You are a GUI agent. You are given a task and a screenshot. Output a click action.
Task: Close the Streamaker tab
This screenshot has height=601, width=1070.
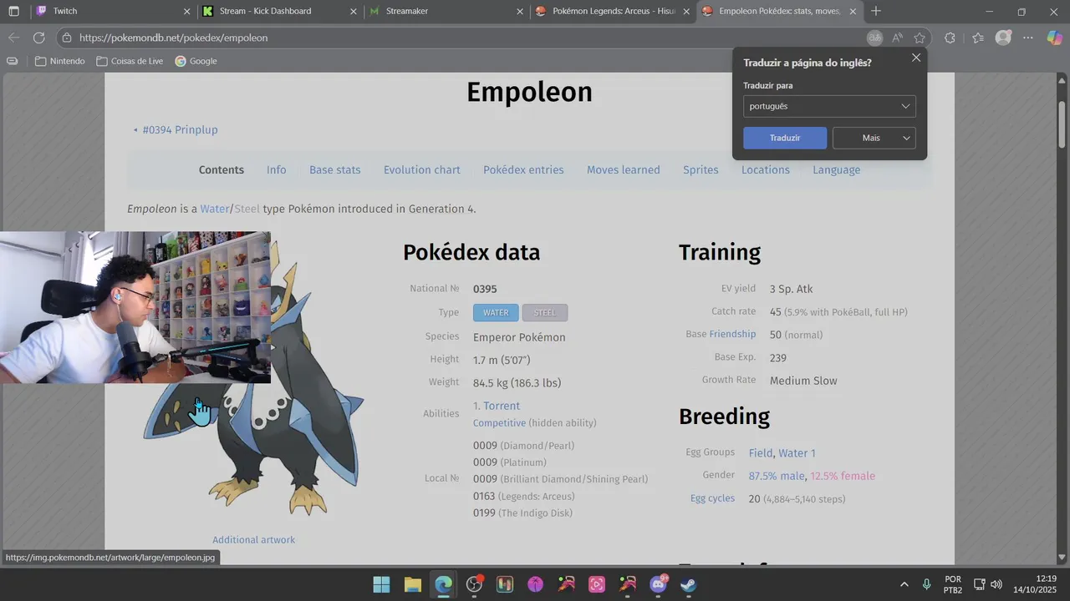[519, 11]
